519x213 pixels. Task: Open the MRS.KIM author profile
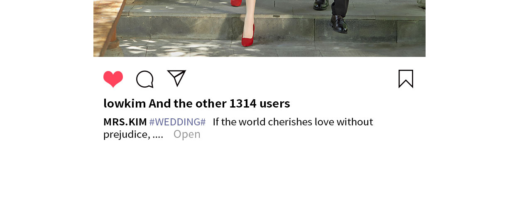[125, 122]
